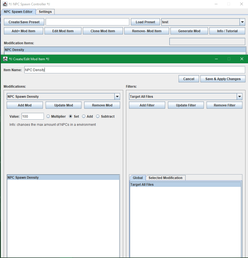Focus the Item Name text field

coord(134,70)
